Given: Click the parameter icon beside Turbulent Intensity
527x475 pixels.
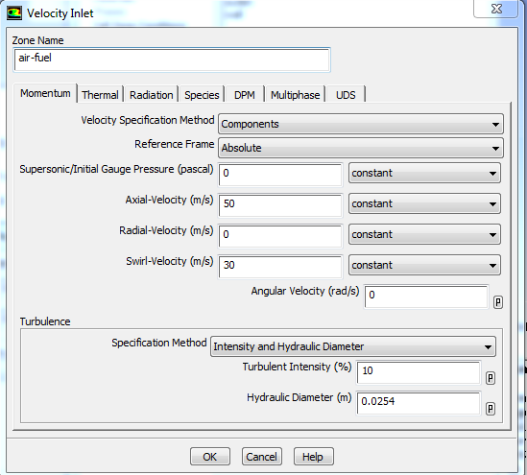Looking at the screenshot, I should click(x=490, y=378).
